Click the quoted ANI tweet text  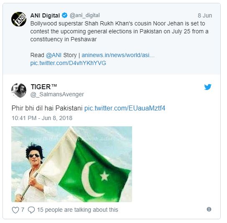pyautogui.click(x=119, y=31)
